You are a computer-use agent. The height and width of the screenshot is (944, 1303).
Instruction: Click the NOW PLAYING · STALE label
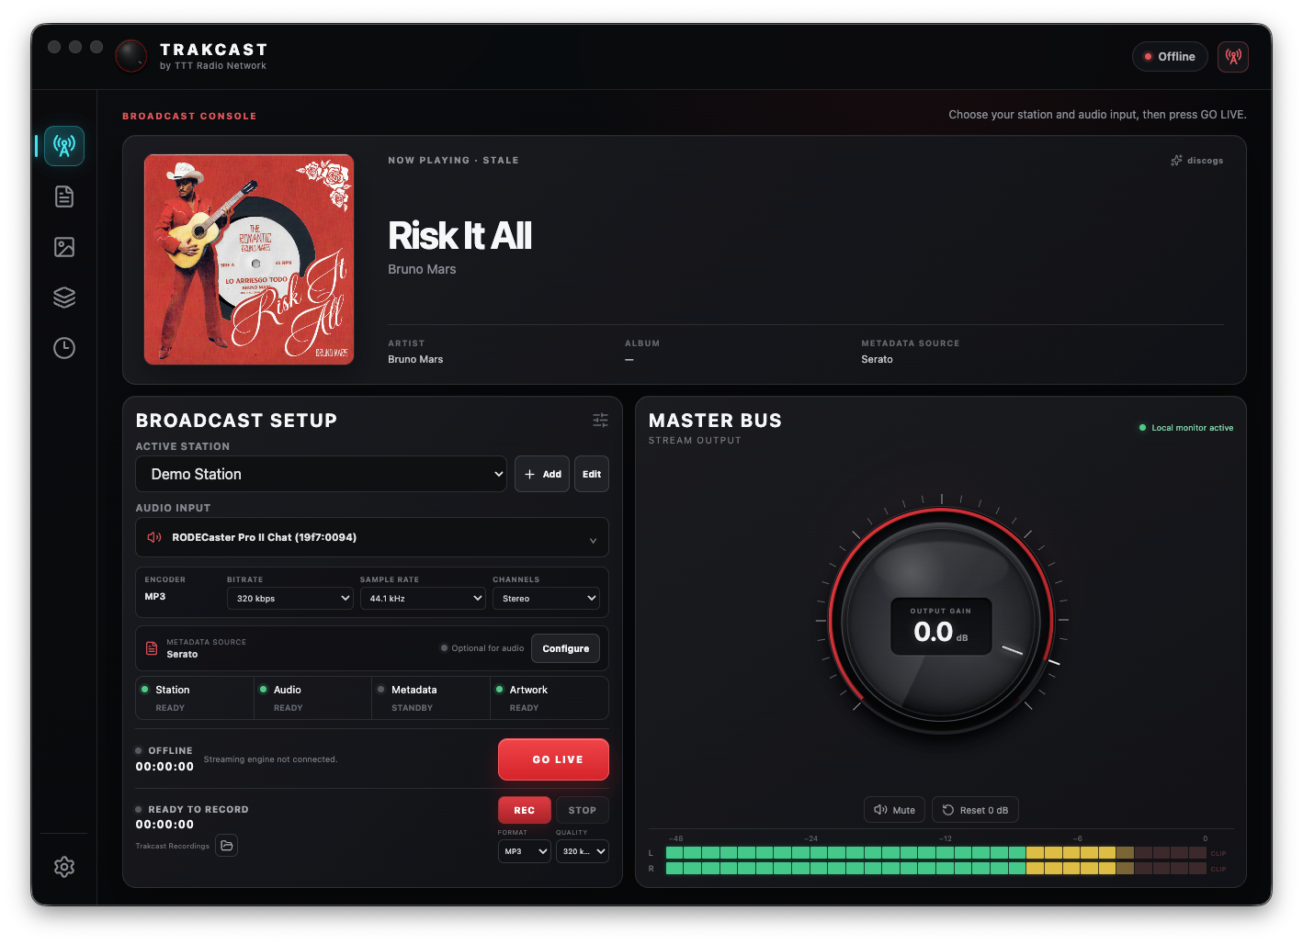tap(453, 160)
